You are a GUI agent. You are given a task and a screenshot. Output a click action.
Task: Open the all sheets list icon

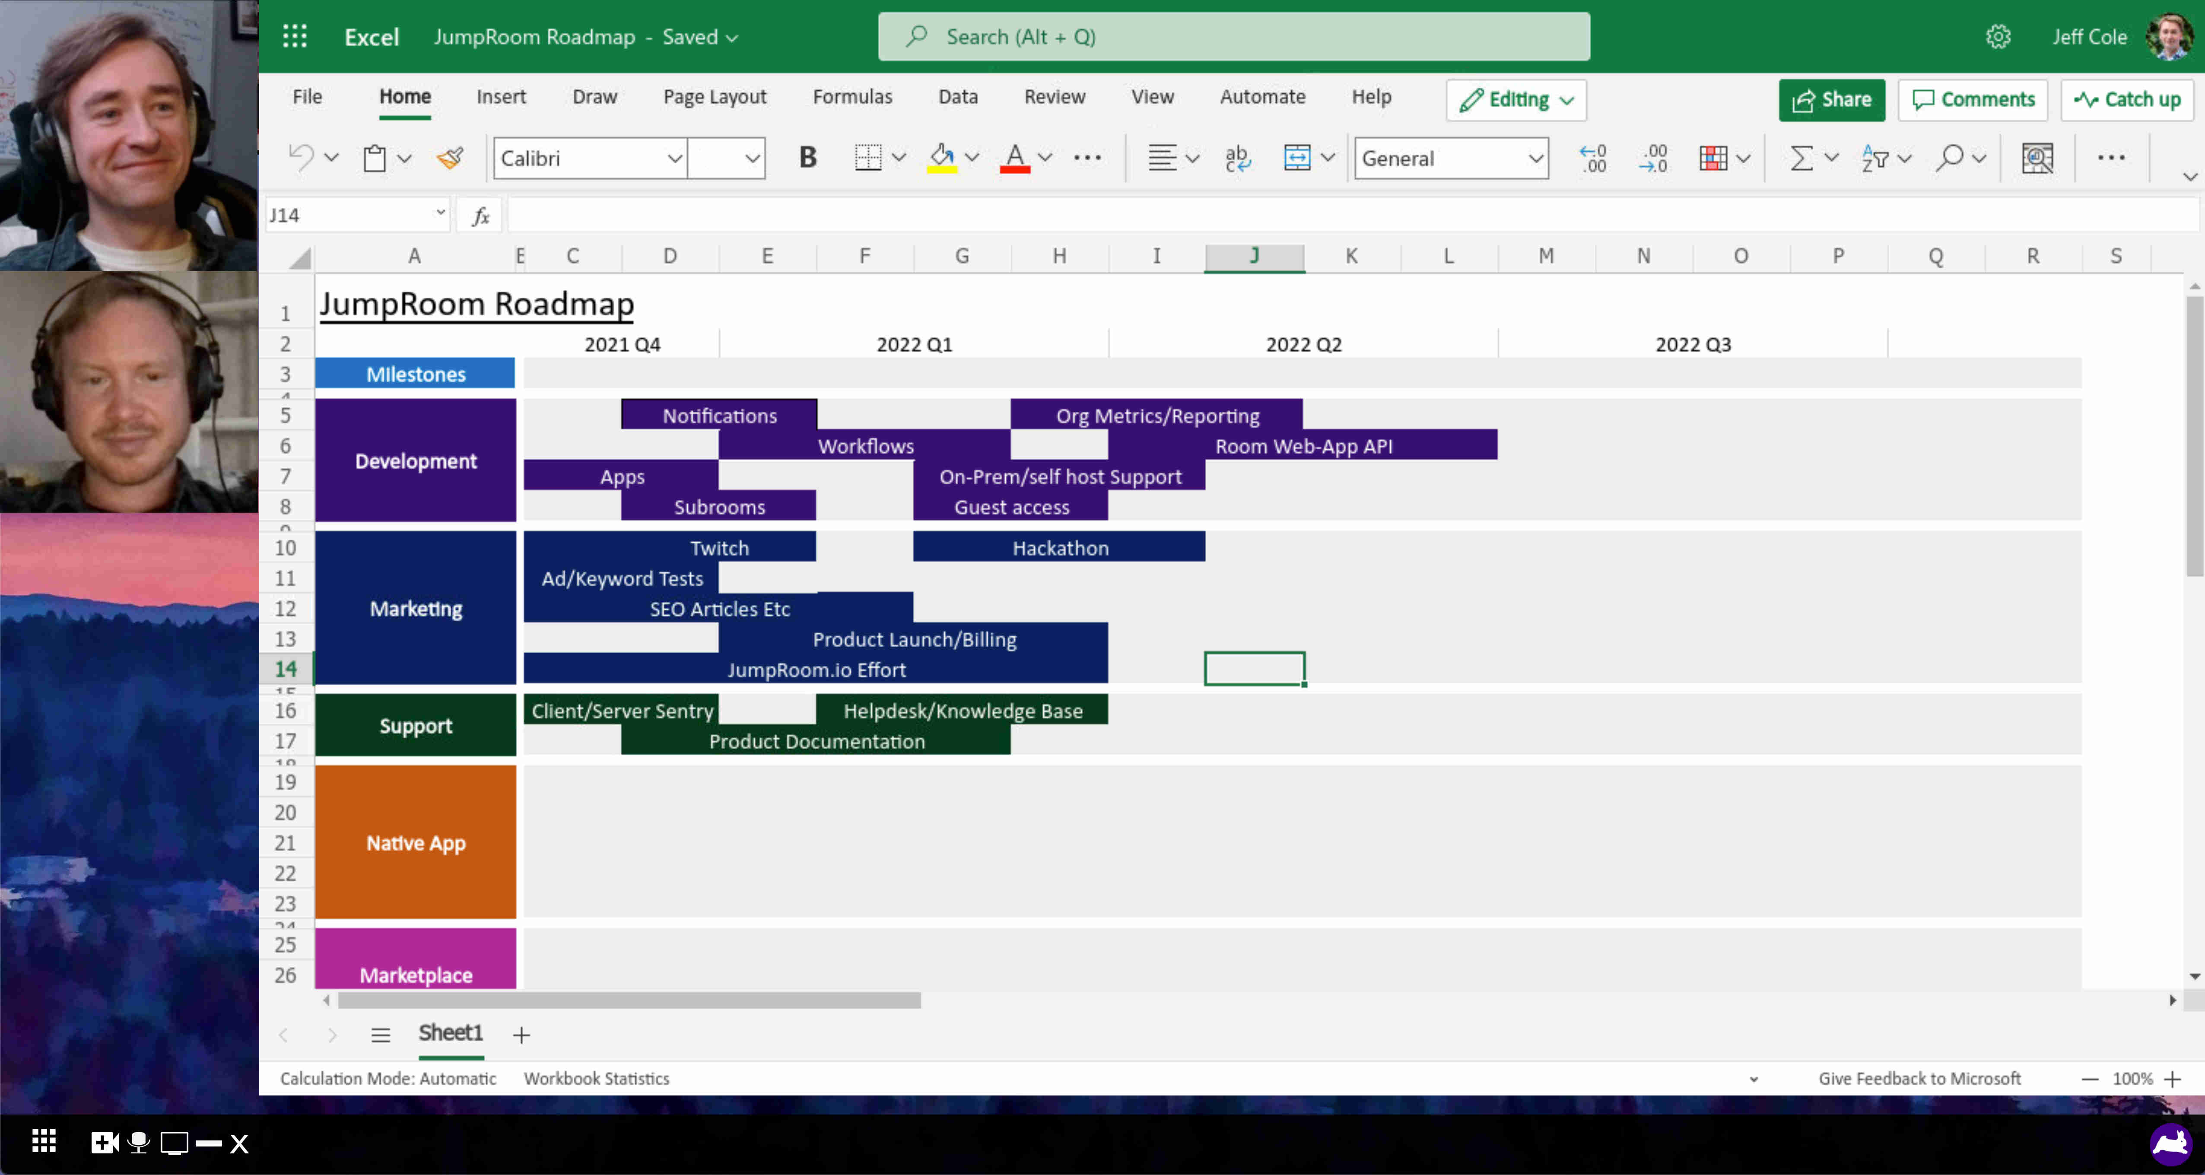coord(381,1035)
